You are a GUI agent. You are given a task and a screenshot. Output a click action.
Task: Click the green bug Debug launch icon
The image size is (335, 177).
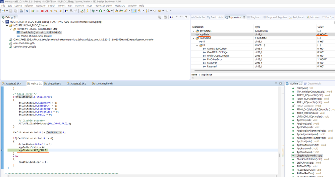(93, 11)
